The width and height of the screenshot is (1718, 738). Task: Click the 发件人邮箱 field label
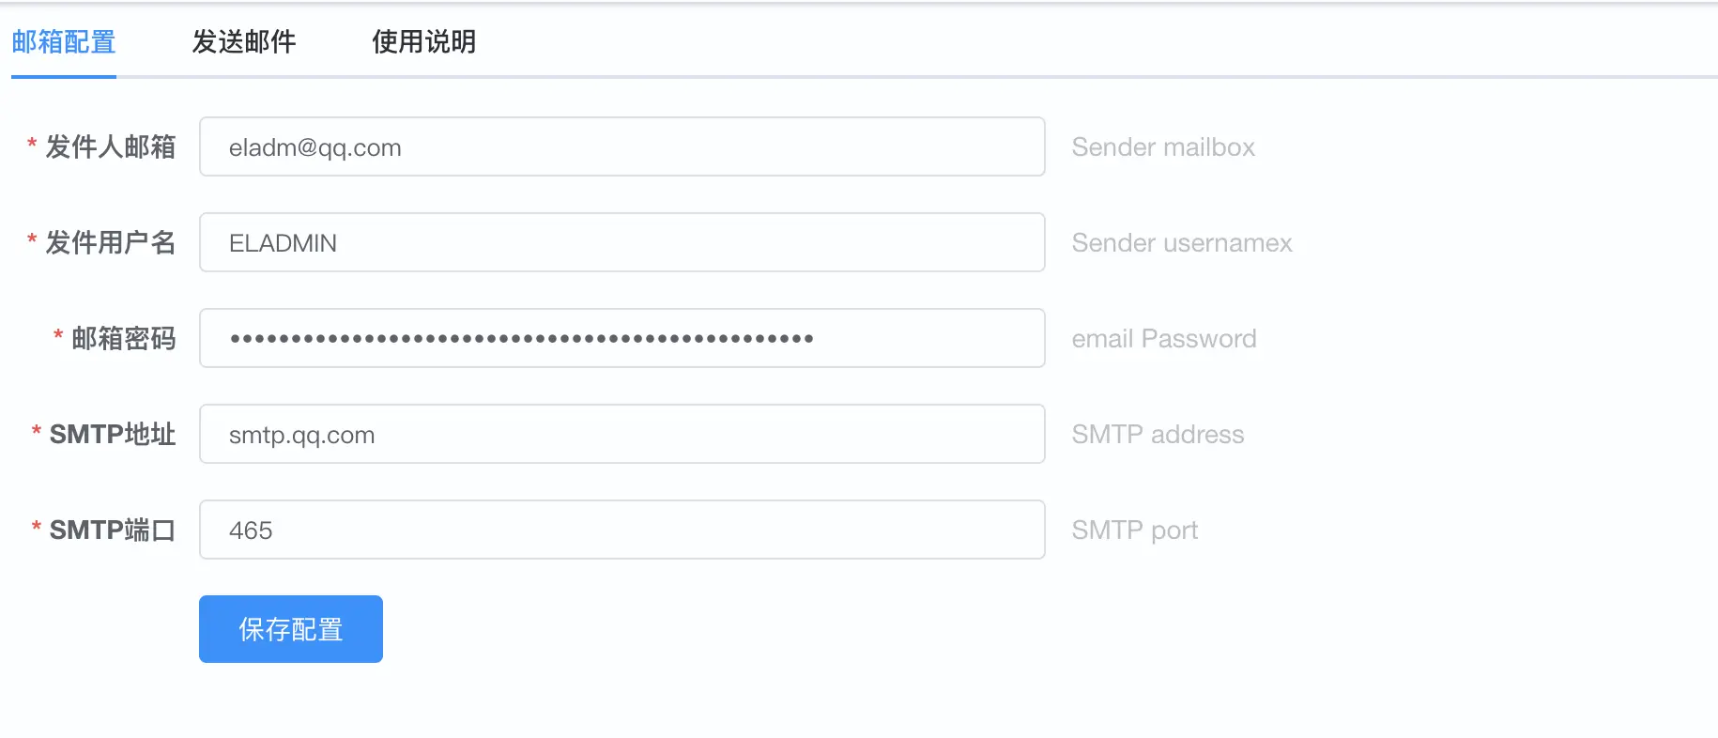(111, 147)
